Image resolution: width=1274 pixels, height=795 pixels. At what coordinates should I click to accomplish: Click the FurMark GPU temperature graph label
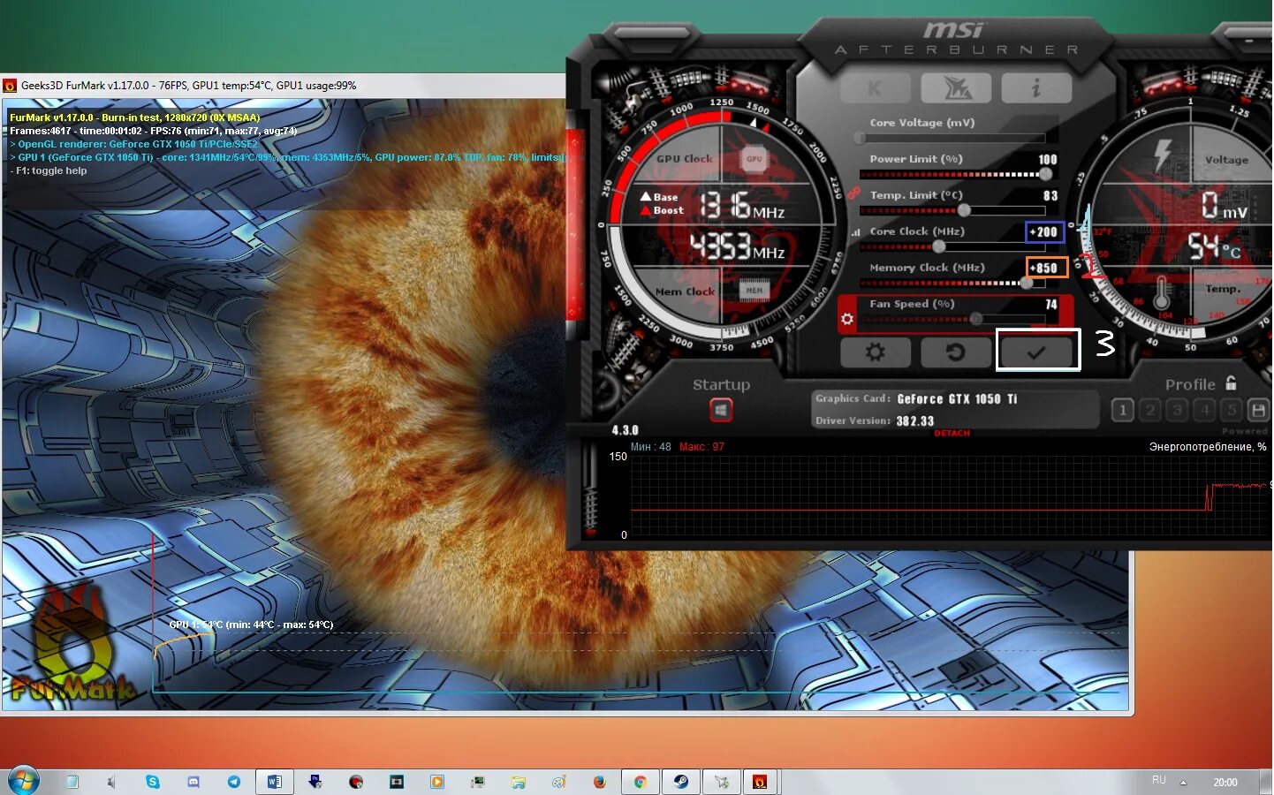(251, 625)
